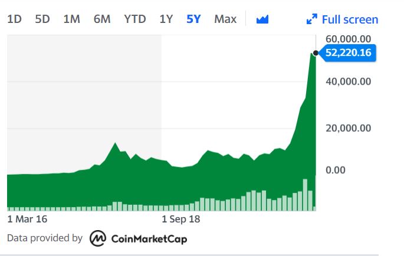Viewport: 404px width, 256px height.
Task: Open the chart via Full screen text
Action: point(350,19)
